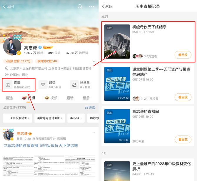Image resolution: width=197 pixels, height=181 pixels.
Task: Open post author name 高志谦
Action: click(x=22, y=134)
